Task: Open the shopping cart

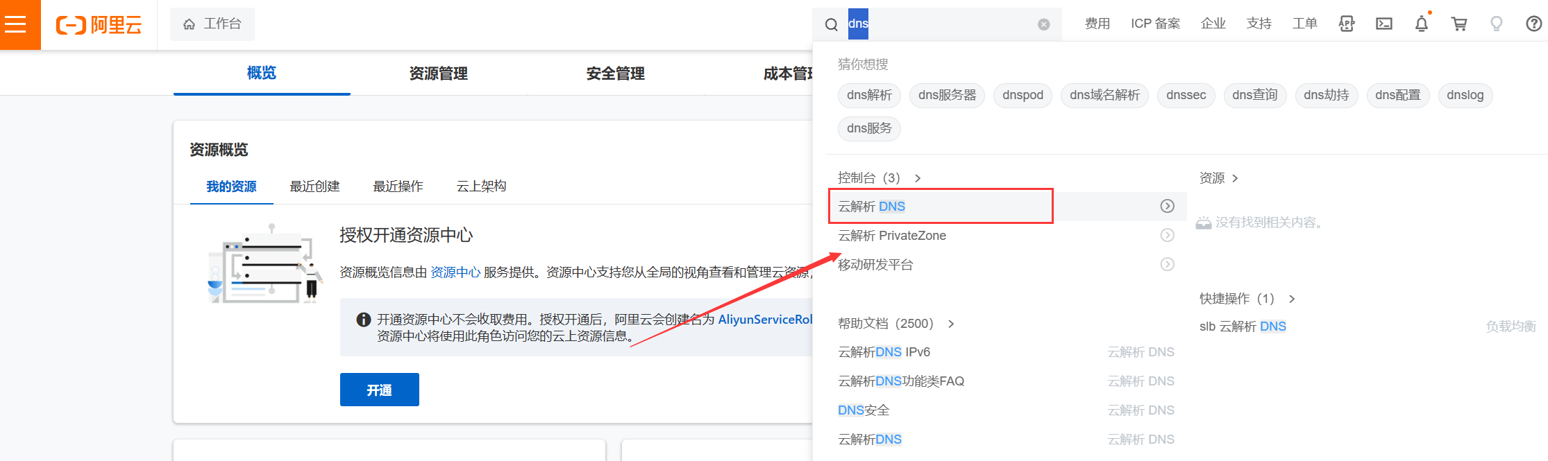Action: point(1458,24)
